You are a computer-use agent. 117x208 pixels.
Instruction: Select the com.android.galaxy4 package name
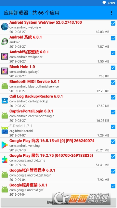tap(24, 72)
